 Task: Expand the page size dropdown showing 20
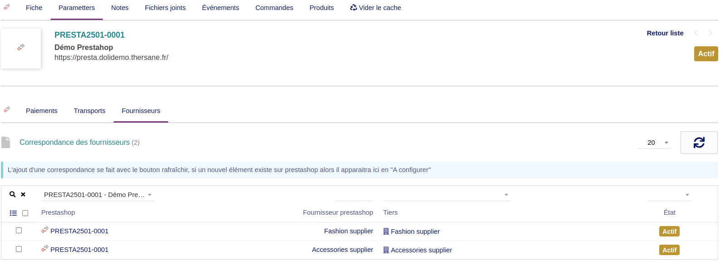(x=654, y=143)
